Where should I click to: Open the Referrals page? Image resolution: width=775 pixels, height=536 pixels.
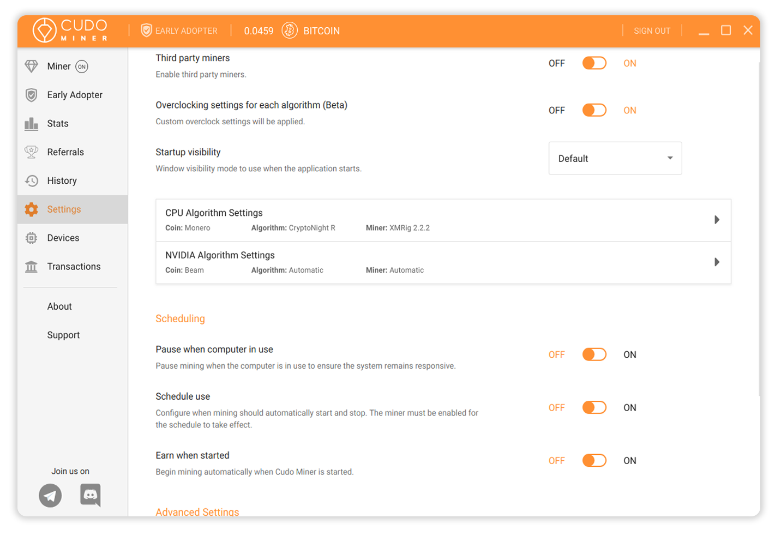(73, 152)
